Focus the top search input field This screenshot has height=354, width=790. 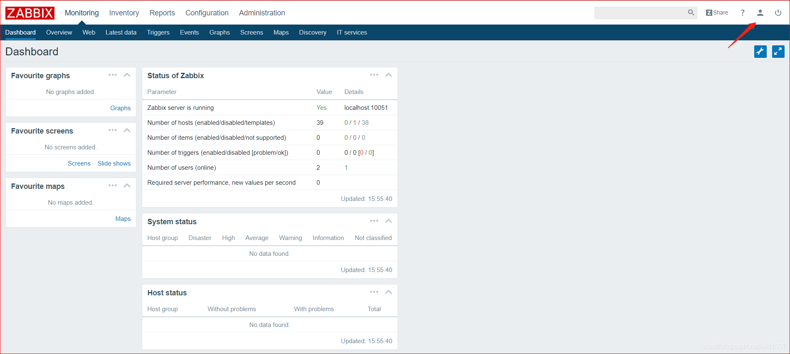[640, 13]
